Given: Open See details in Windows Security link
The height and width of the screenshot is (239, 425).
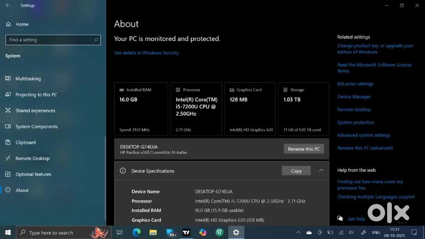Looking at the screenshot, I should 146,53.
